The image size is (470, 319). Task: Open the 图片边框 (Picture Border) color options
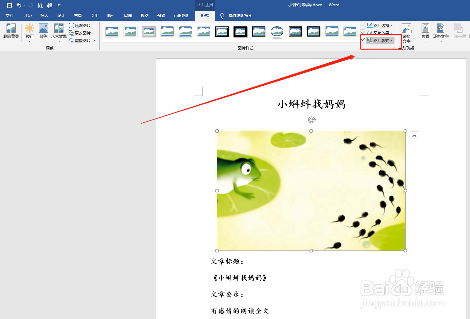click(x=380, y=25)
